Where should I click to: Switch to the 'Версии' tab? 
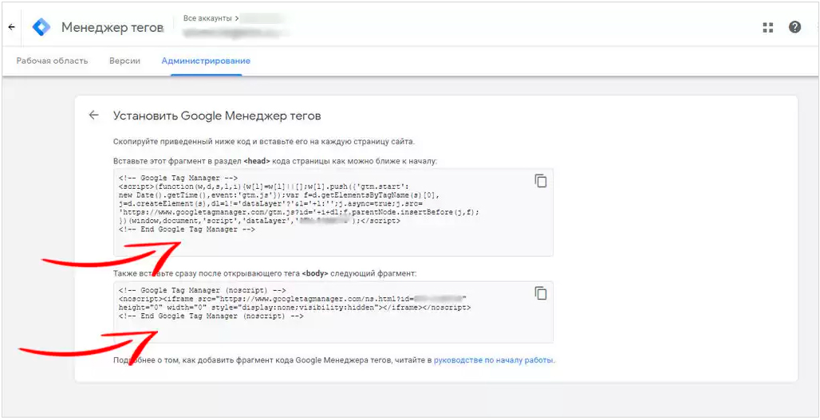[x=124, y=61]
